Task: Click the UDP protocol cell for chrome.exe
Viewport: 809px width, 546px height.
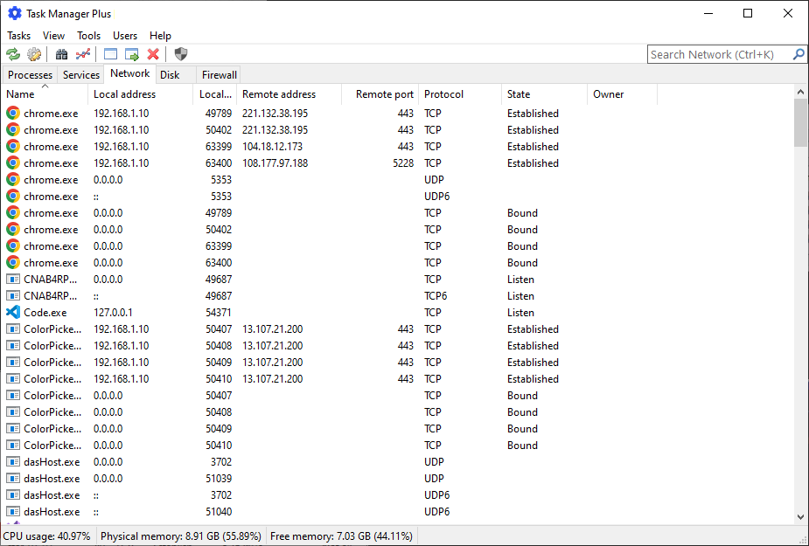Action: [x=434, y=179]
